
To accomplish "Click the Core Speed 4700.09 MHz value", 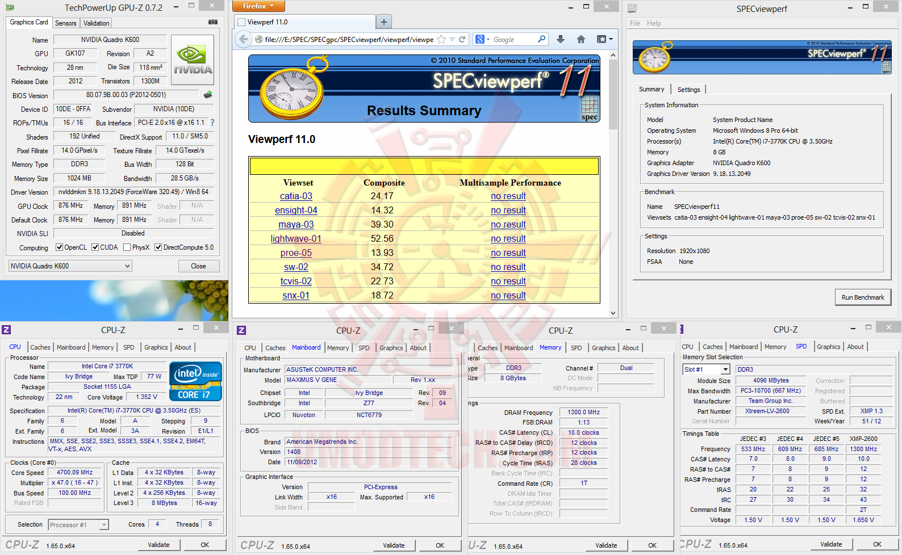I will click(75, 473).
